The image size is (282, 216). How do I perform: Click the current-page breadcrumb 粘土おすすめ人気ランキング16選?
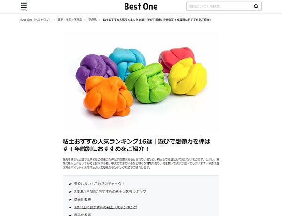157,20
